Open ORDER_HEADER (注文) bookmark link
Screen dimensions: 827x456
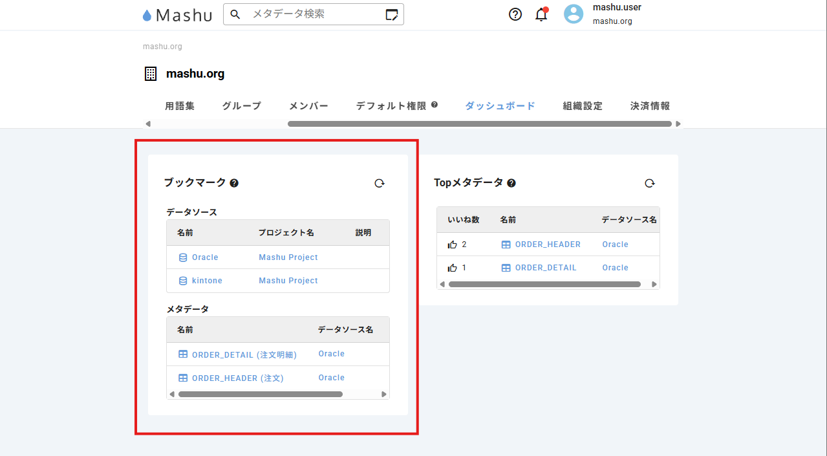[x=238, y=378]
